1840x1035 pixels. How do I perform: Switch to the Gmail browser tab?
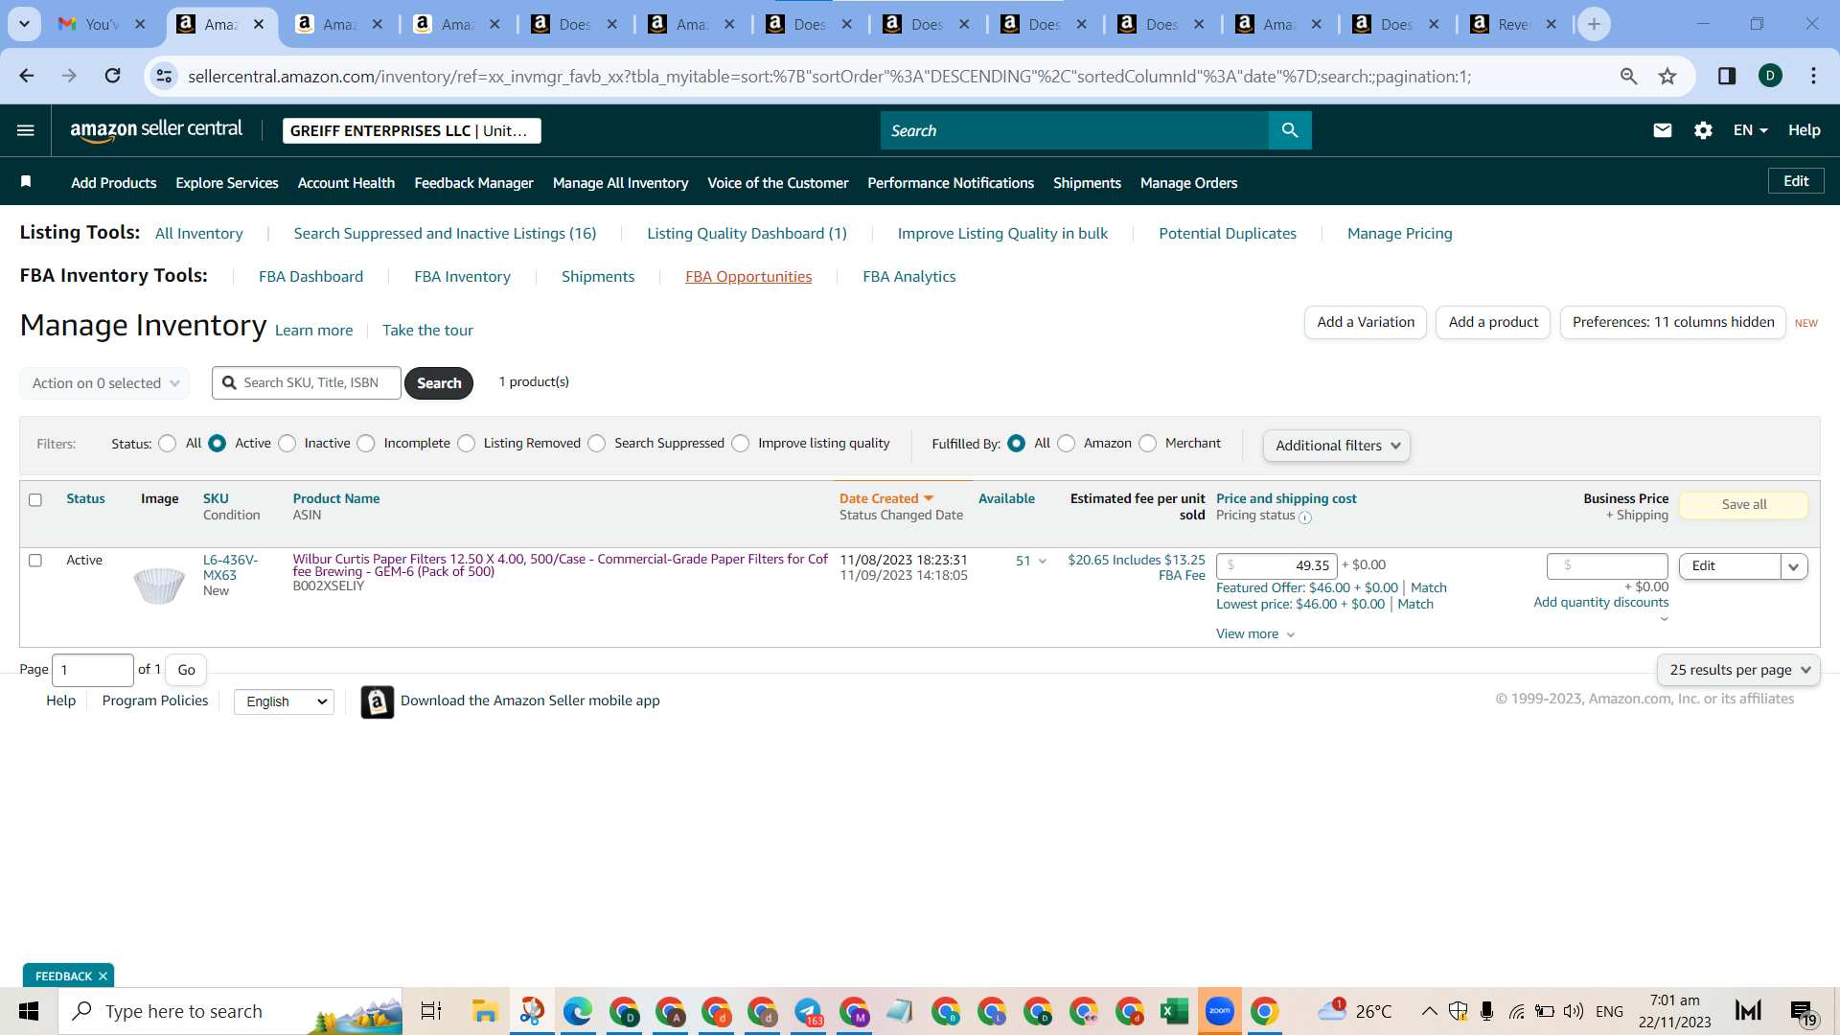[103, 24]
